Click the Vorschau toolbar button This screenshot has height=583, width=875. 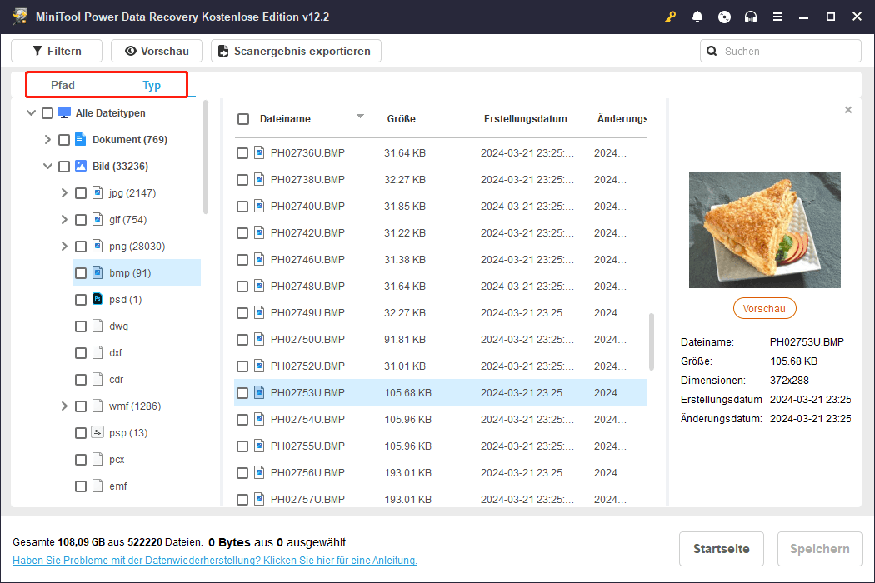(157, 51)
